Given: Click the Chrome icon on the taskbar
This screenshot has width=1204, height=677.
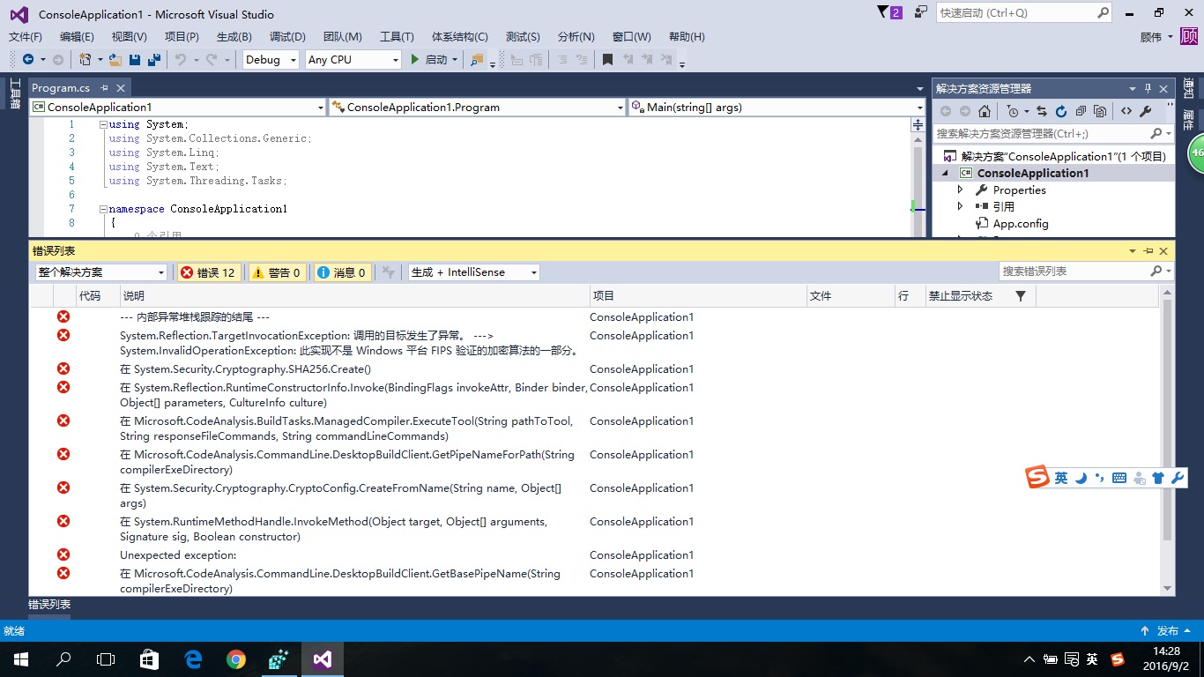Looking at the screenshot, I should 235,658.
